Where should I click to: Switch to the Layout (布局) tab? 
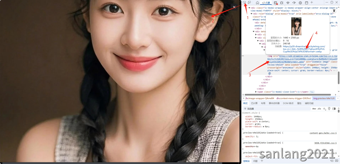coord(263,103)
